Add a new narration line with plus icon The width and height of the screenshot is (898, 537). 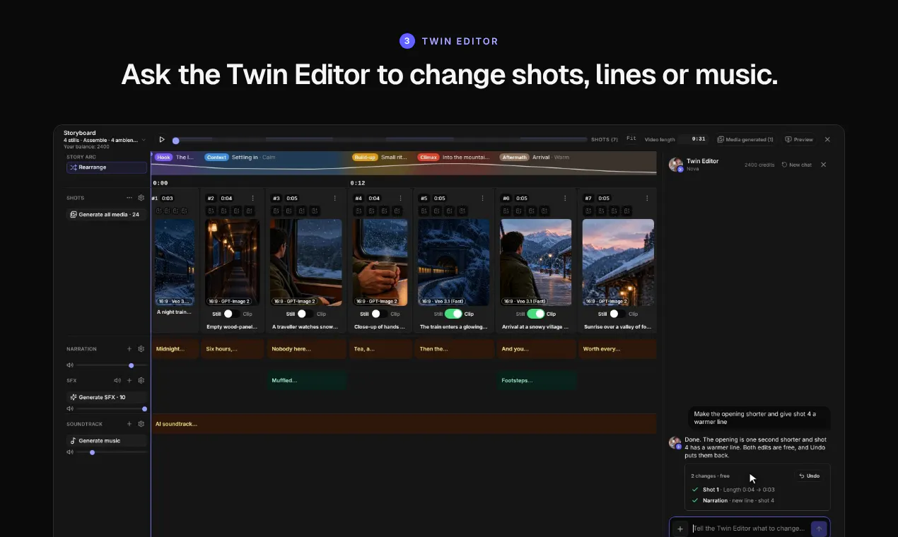(129, 349)
